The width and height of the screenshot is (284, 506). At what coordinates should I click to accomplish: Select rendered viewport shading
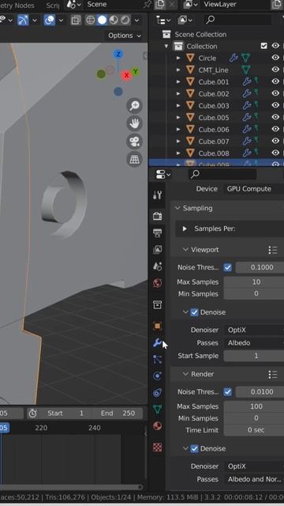pos(125,21)
